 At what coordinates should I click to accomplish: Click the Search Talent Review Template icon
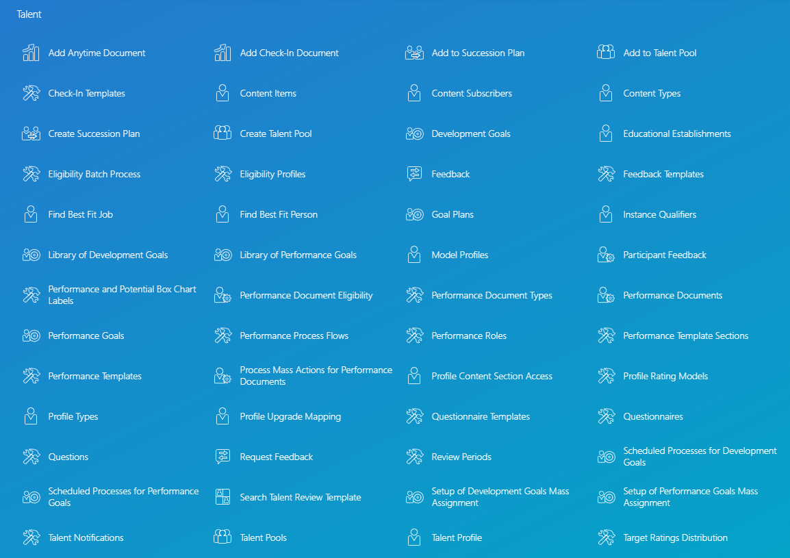click(x=222, y=497)
